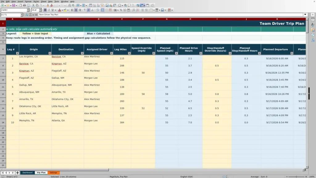This screenshot has height=178, width=316.
Task: Click the Sort Ascending icon
Action: [x=94, y=6]
